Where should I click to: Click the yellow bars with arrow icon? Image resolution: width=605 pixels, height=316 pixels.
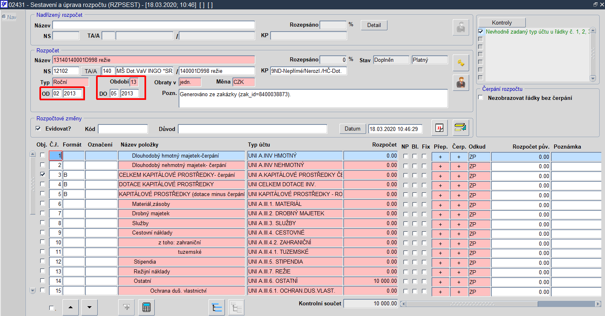click(x=461, y=127)
